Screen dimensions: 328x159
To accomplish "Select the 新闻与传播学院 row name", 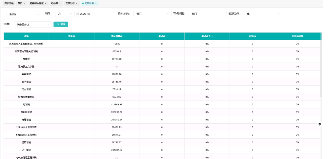I will coord(26,97).
